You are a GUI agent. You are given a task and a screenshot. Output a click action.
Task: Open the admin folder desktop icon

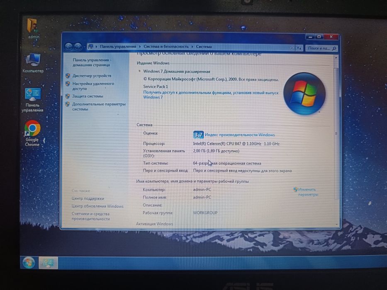[x=33, y=28]
